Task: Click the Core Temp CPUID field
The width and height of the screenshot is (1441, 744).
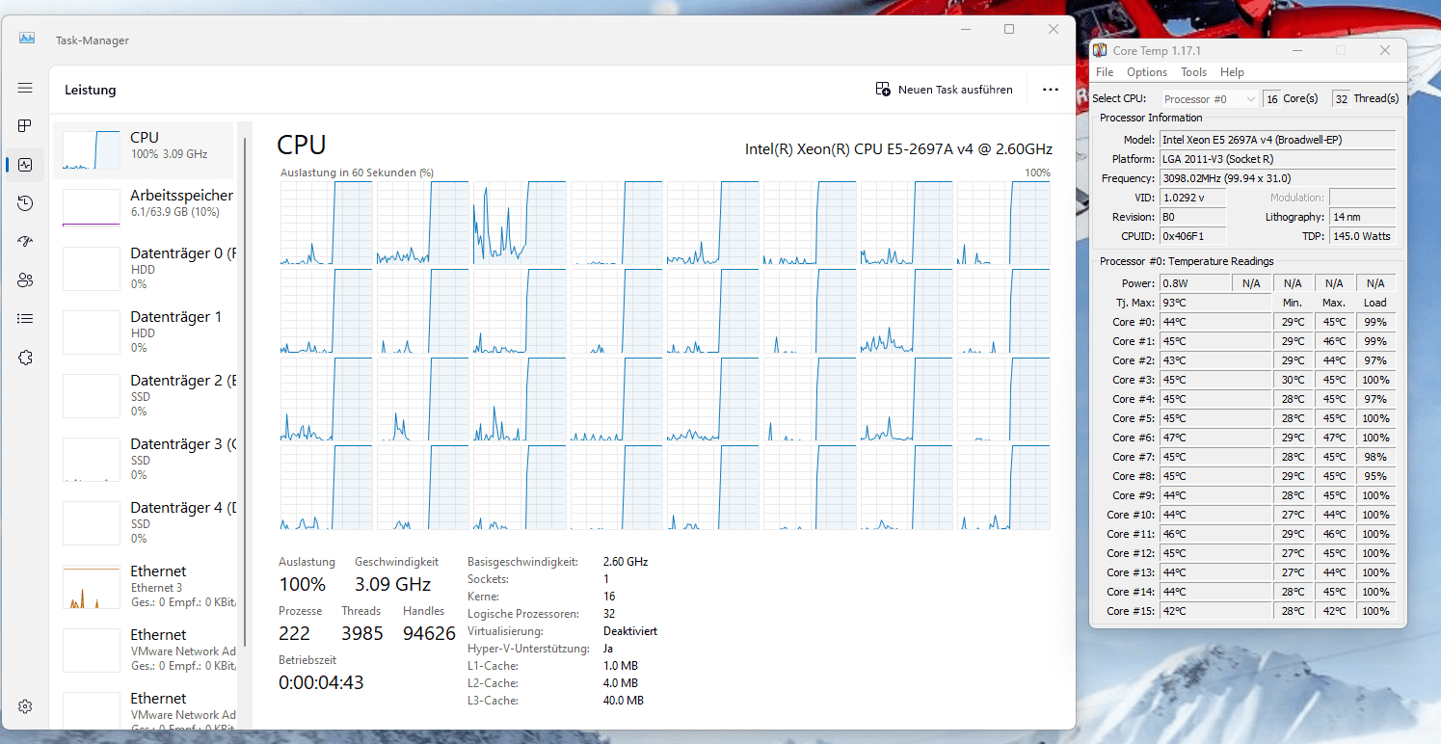Action: [x=1193, y=236]
